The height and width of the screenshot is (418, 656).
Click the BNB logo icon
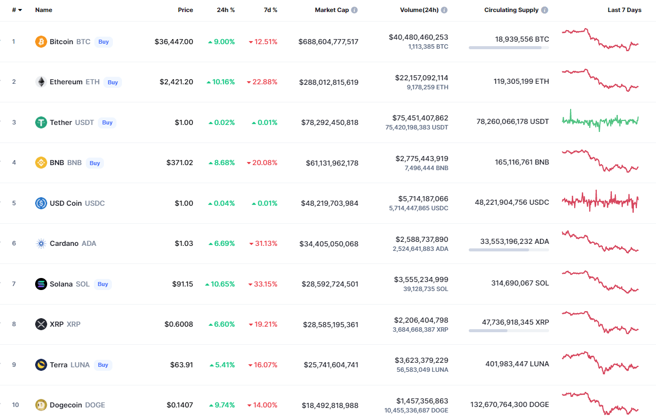41,163
